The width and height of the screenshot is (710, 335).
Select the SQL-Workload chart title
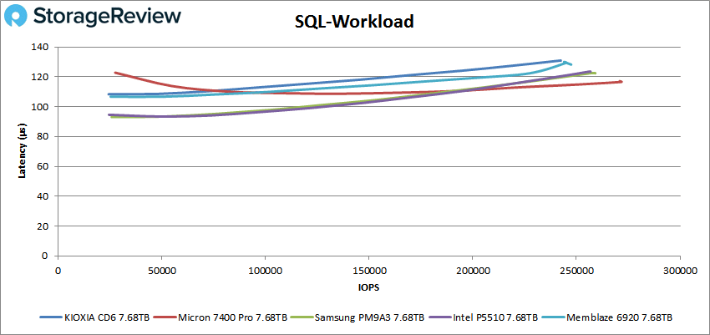[354, 22]
